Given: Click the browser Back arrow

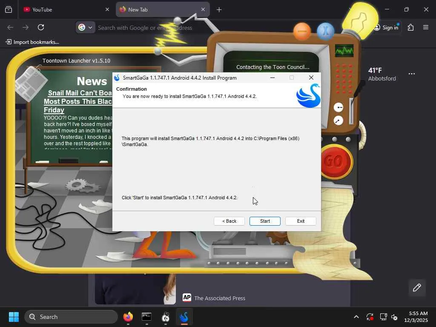Looking at the screenshot, I should [x=10, y=27].
